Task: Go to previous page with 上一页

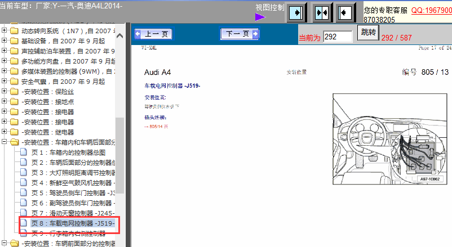Action: 153,34
